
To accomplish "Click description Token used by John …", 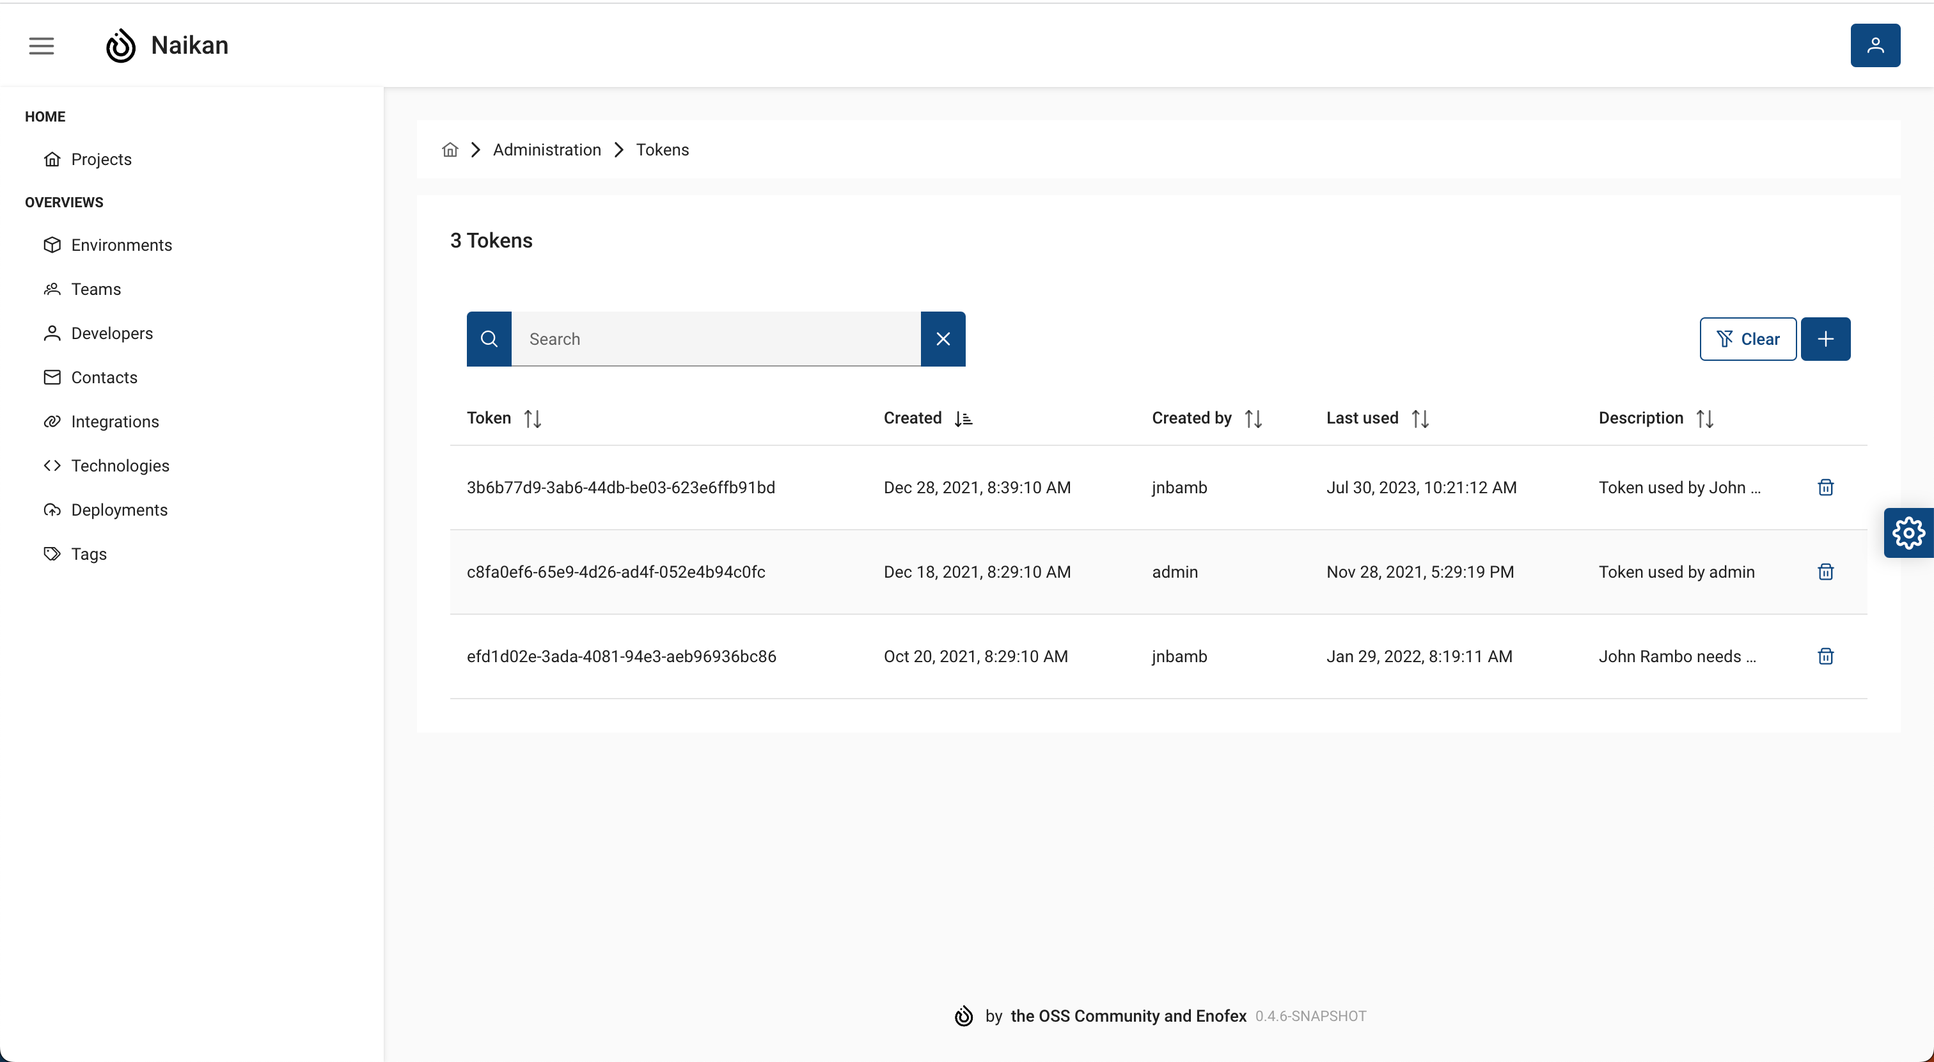I will [1679, 487].
